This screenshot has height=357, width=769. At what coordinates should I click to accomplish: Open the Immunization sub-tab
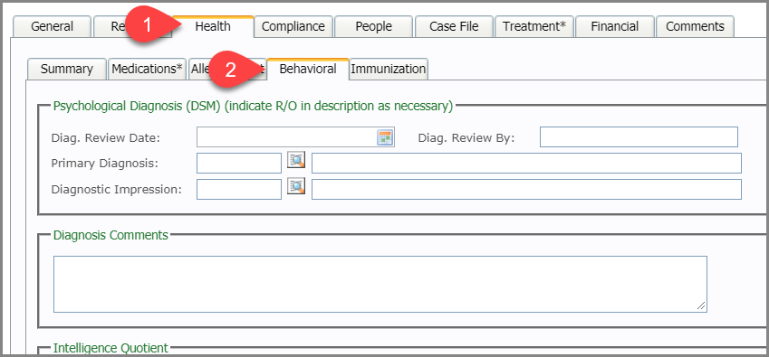pos(389,69)
